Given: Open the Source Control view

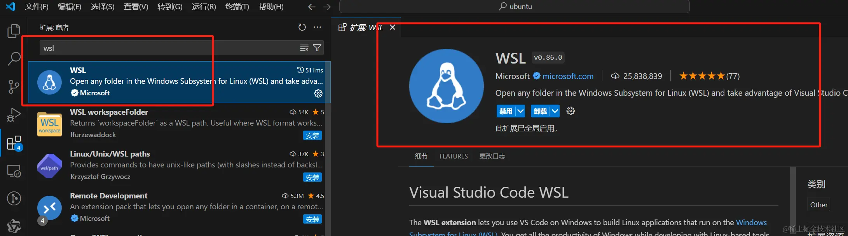Looking at the screenshot, I should click(14, 87).
